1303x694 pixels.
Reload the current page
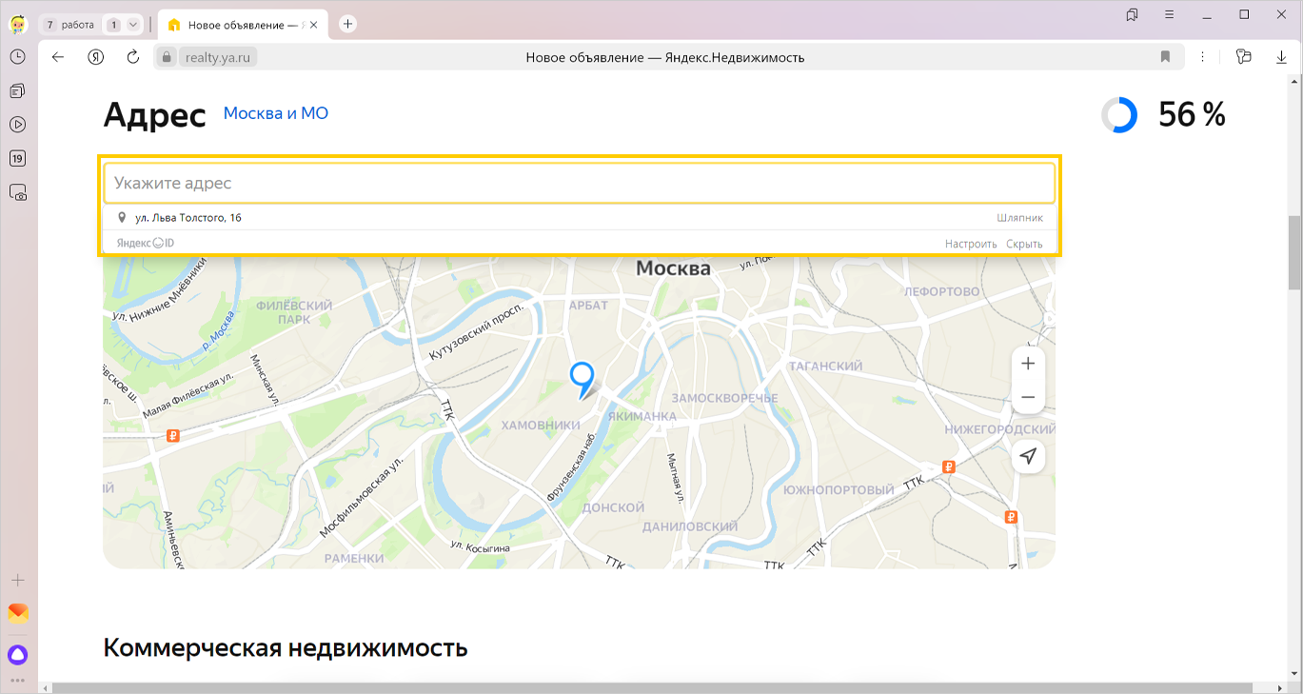(133, 57)
